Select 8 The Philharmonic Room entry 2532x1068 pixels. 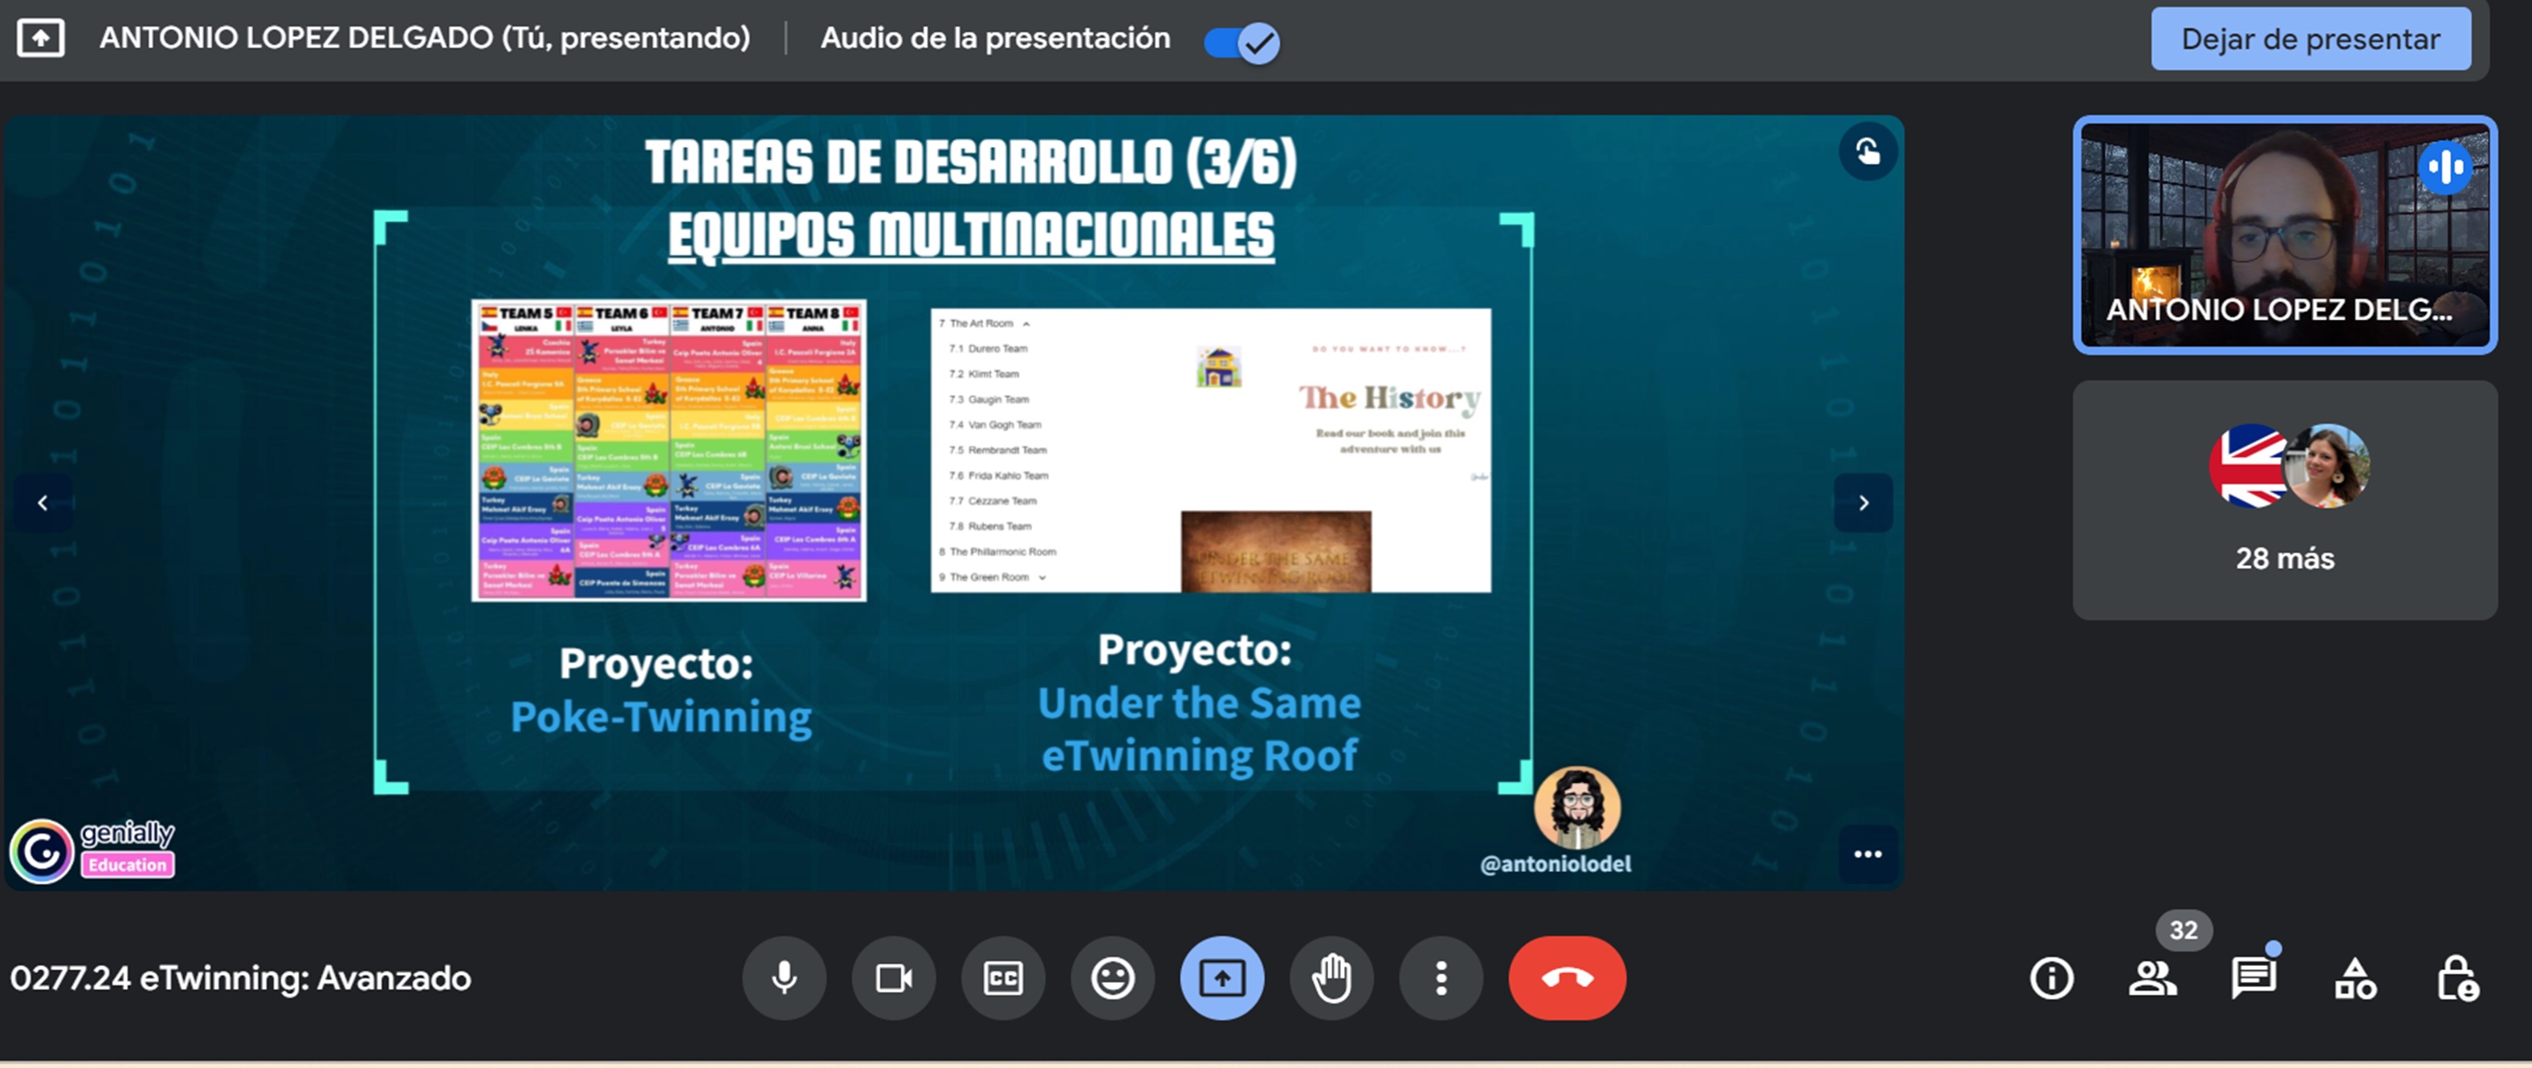[x=997, y=552]
